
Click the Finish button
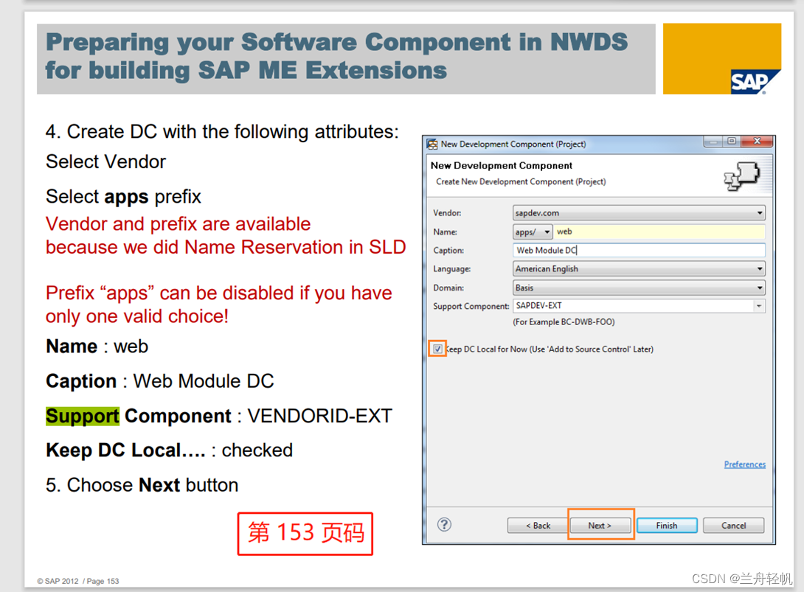[666, 525]
